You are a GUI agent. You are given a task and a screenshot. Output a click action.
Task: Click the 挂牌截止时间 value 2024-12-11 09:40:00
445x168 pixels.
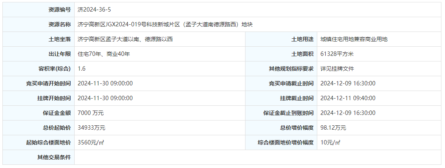(348, 98)
